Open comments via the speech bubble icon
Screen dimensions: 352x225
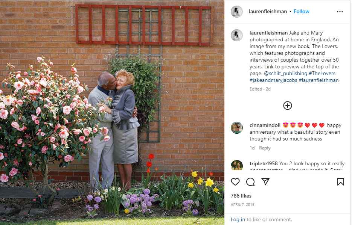250,181
